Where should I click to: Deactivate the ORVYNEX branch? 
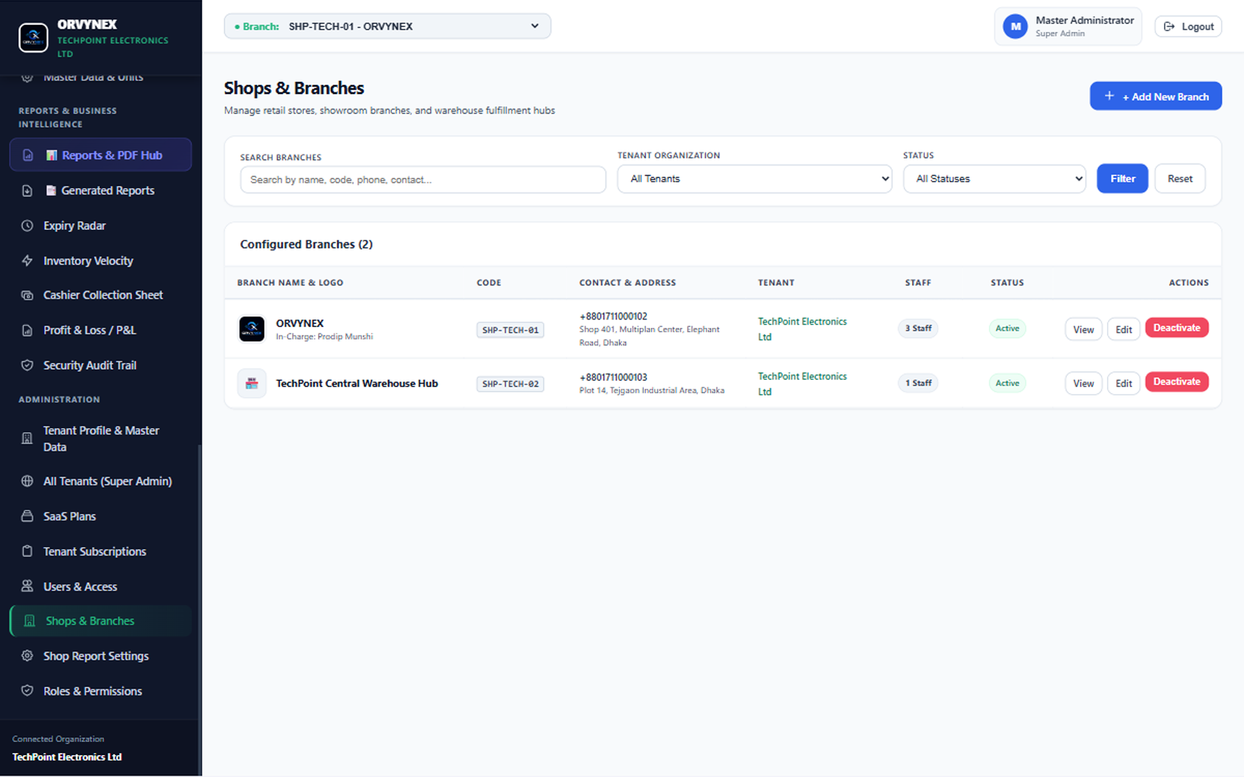coord(1176,328)
